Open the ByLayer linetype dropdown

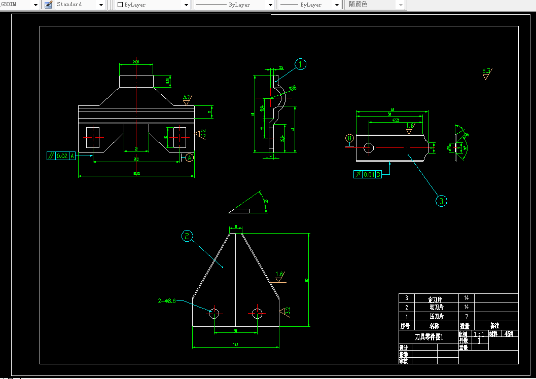(270, 5)
